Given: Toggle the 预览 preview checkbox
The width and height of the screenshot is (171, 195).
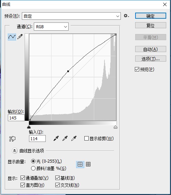Looking at the screenshot, I should 137,69.
